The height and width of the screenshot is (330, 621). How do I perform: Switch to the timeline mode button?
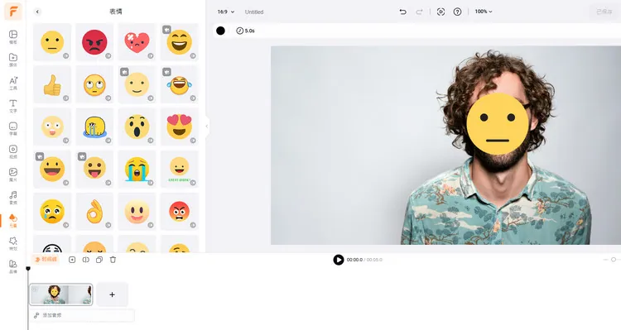coord(46,260)
